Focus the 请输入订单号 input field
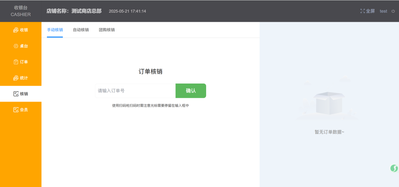This screenshot has height=187, width=399. tap(135, 91)
